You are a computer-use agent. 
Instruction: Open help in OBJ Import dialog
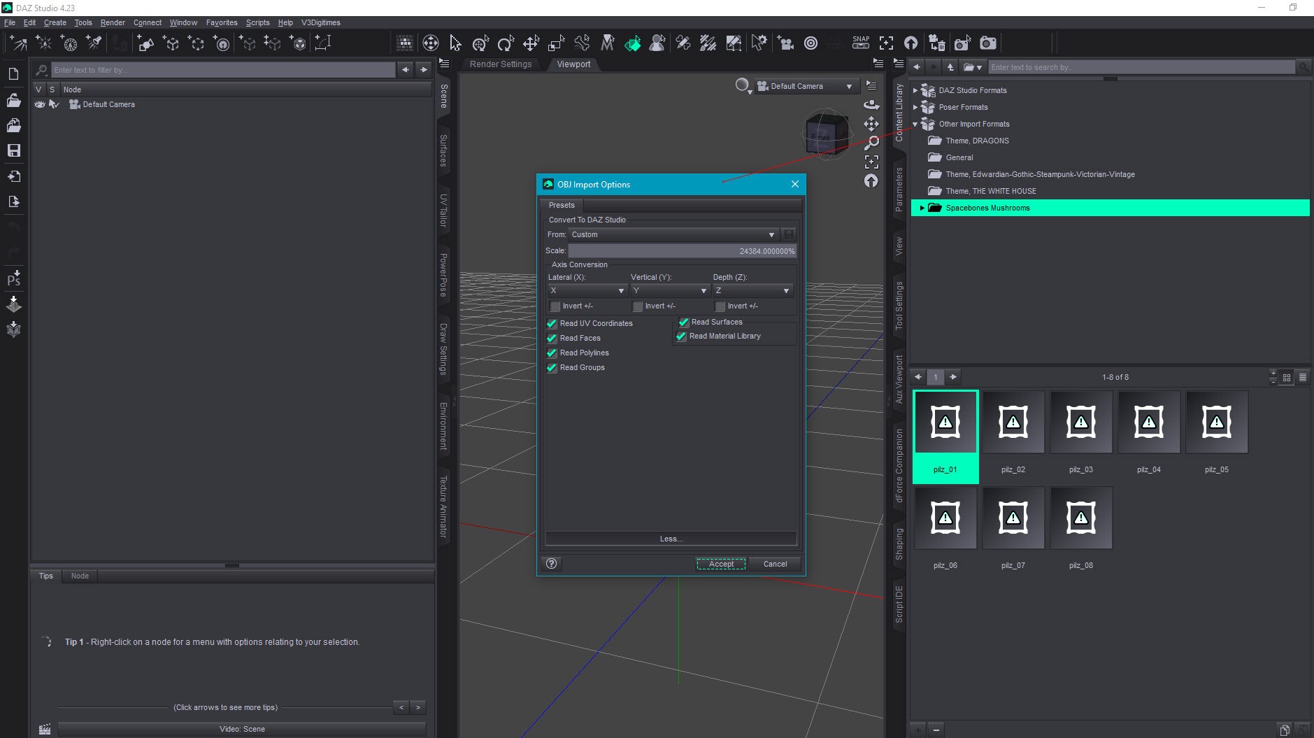[552, 564]
